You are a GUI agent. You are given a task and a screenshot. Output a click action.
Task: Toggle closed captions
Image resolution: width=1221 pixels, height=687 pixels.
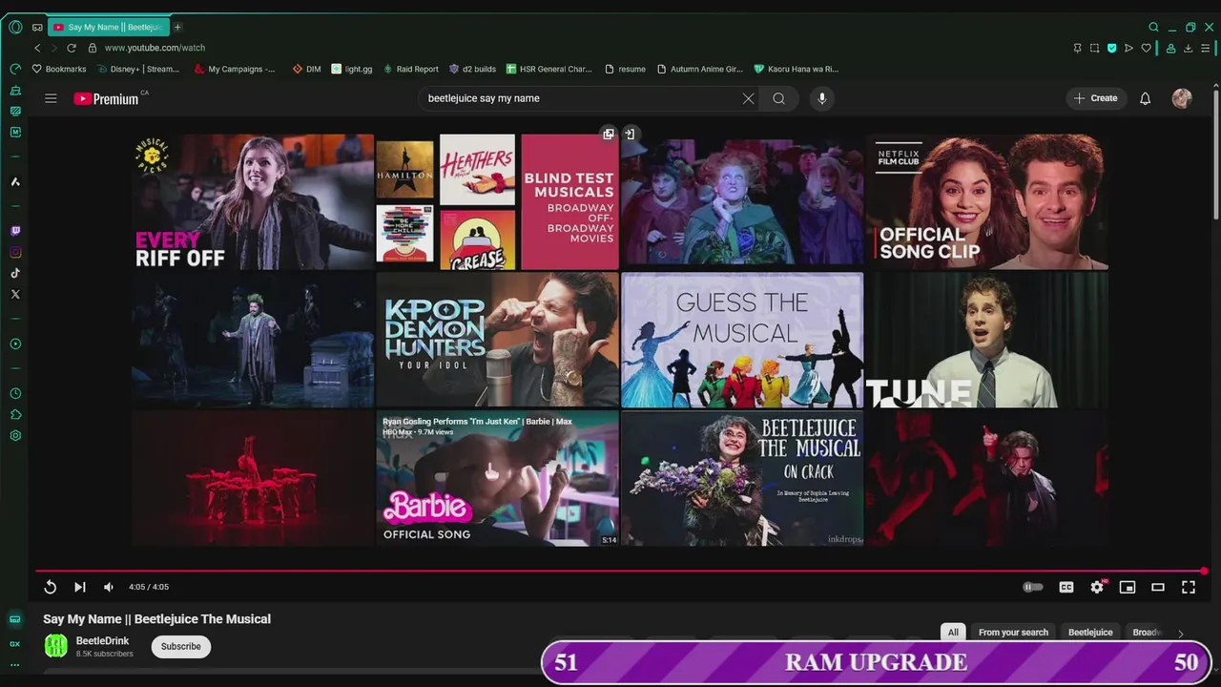1066,587
